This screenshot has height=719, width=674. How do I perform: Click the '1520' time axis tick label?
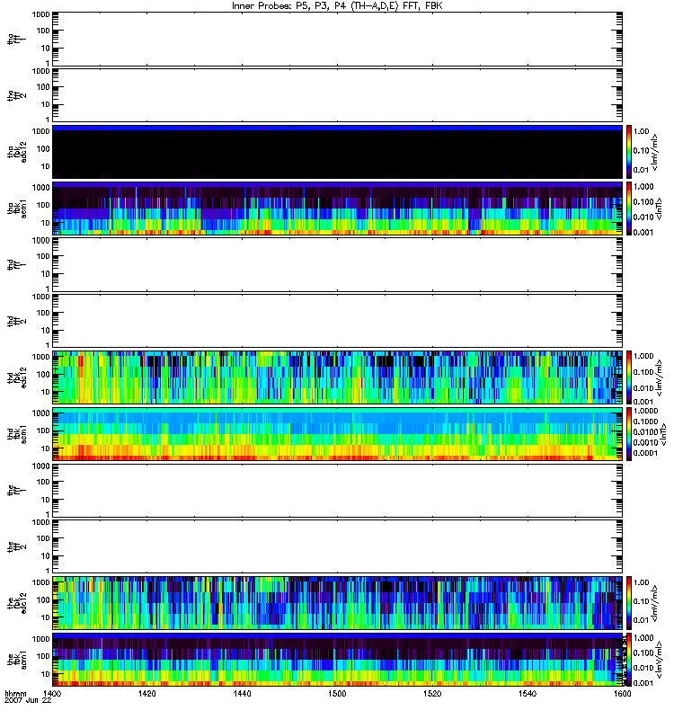(x=432, y=693)
